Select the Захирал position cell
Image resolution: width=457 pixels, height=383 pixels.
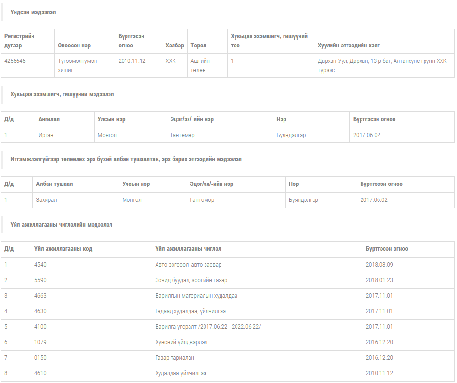click(47, 200)
